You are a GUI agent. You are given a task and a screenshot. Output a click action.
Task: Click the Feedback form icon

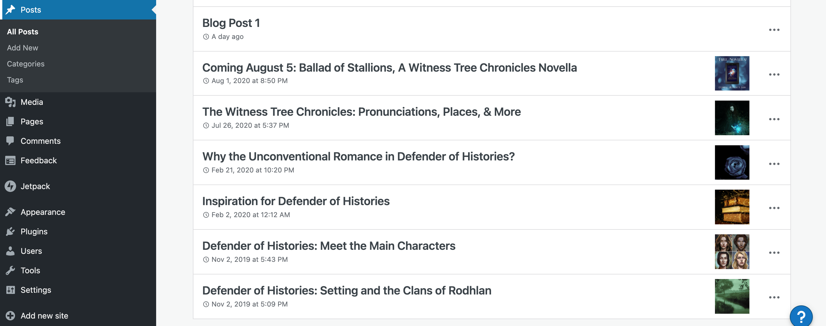(x=10, y=160)
